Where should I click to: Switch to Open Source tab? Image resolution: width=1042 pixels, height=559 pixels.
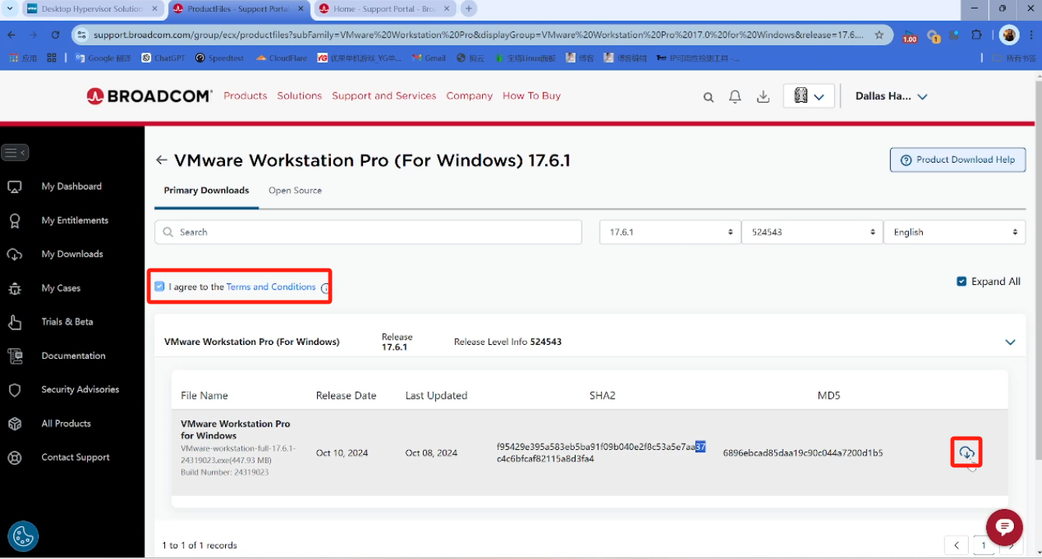(295, 191)
